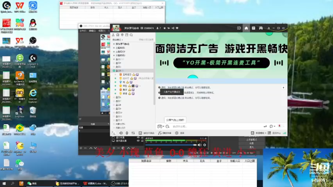This screenshot has height=187, width=333.
Task: Open the YY home tab icon
Action: click(246, 28)
